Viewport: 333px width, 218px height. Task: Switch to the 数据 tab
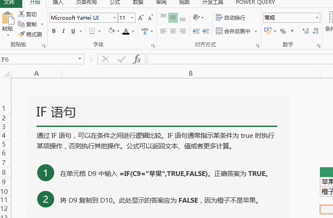138,2
